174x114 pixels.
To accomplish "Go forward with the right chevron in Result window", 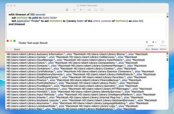I will pos(11,49).
